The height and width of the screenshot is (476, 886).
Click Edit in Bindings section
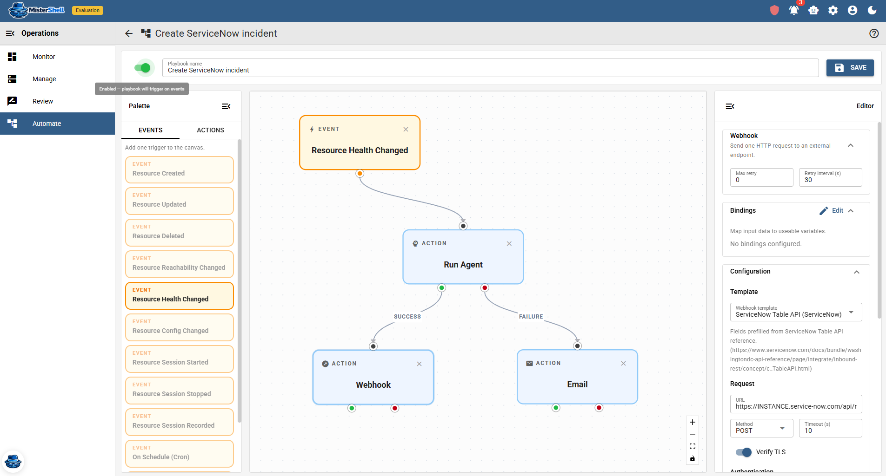point(831,211)
